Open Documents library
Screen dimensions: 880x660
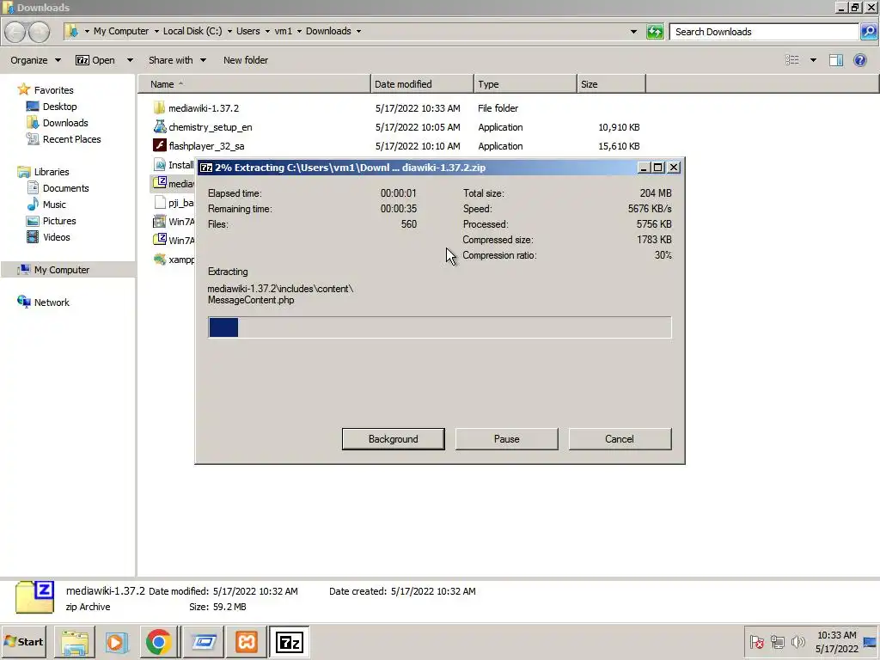[x=65, y=188]
